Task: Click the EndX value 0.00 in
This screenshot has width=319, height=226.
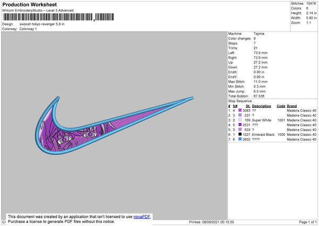Action: click(x=259, y=72)
